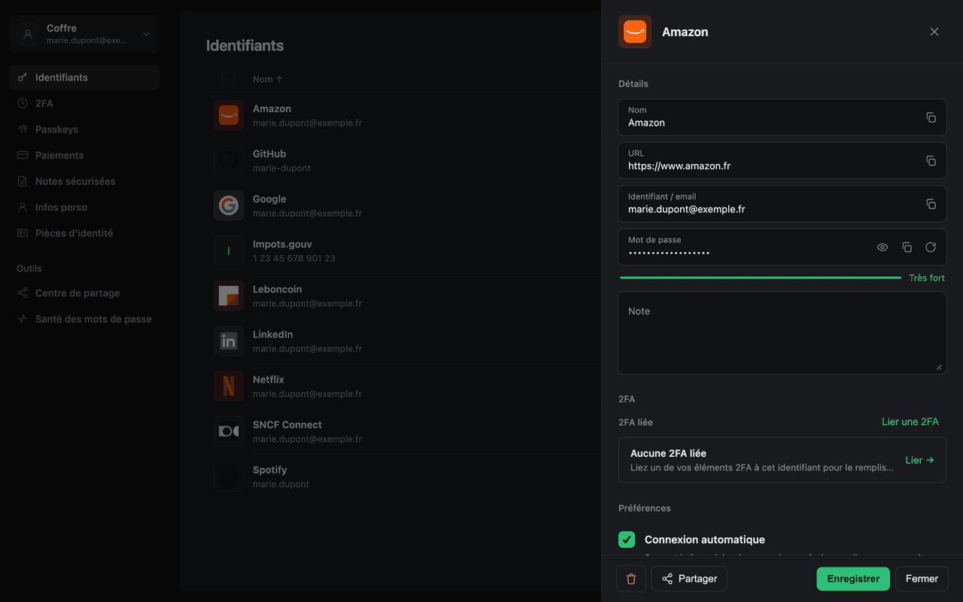Close the Amazon detail panel
Image resolution: width=963 pixels, height=602 pixels.
[934, 32]
